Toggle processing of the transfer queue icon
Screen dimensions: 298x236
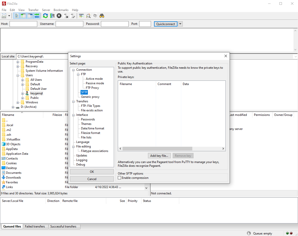pos(52,16)
